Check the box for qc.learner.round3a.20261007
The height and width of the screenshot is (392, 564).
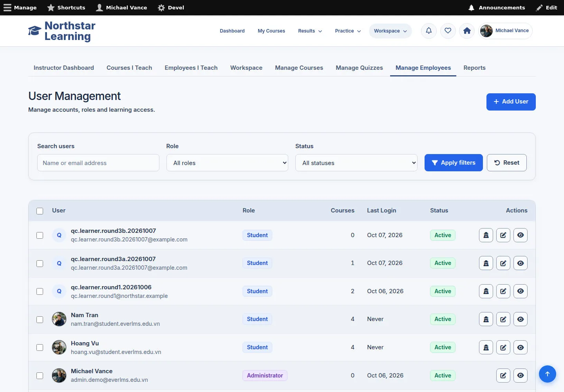pyautogui.click(x=40, y=263)
